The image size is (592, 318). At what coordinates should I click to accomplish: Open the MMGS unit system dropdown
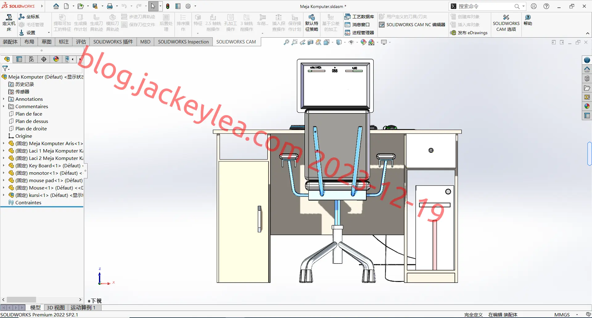pos(577,315)
